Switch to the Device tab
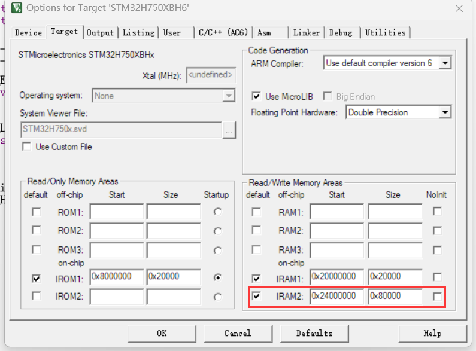476x351 pixels. click(29, 32)
